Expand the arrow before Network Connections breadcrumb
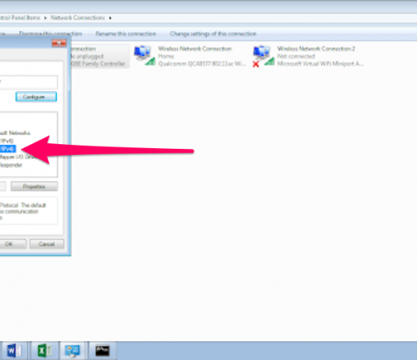 pos(45,18)
